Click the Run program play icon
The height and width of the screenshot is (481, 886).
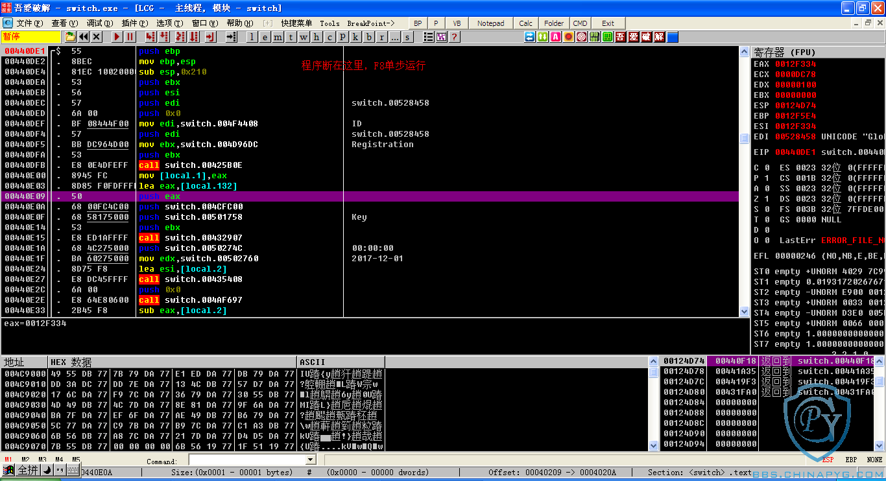[x=117, y=37]
